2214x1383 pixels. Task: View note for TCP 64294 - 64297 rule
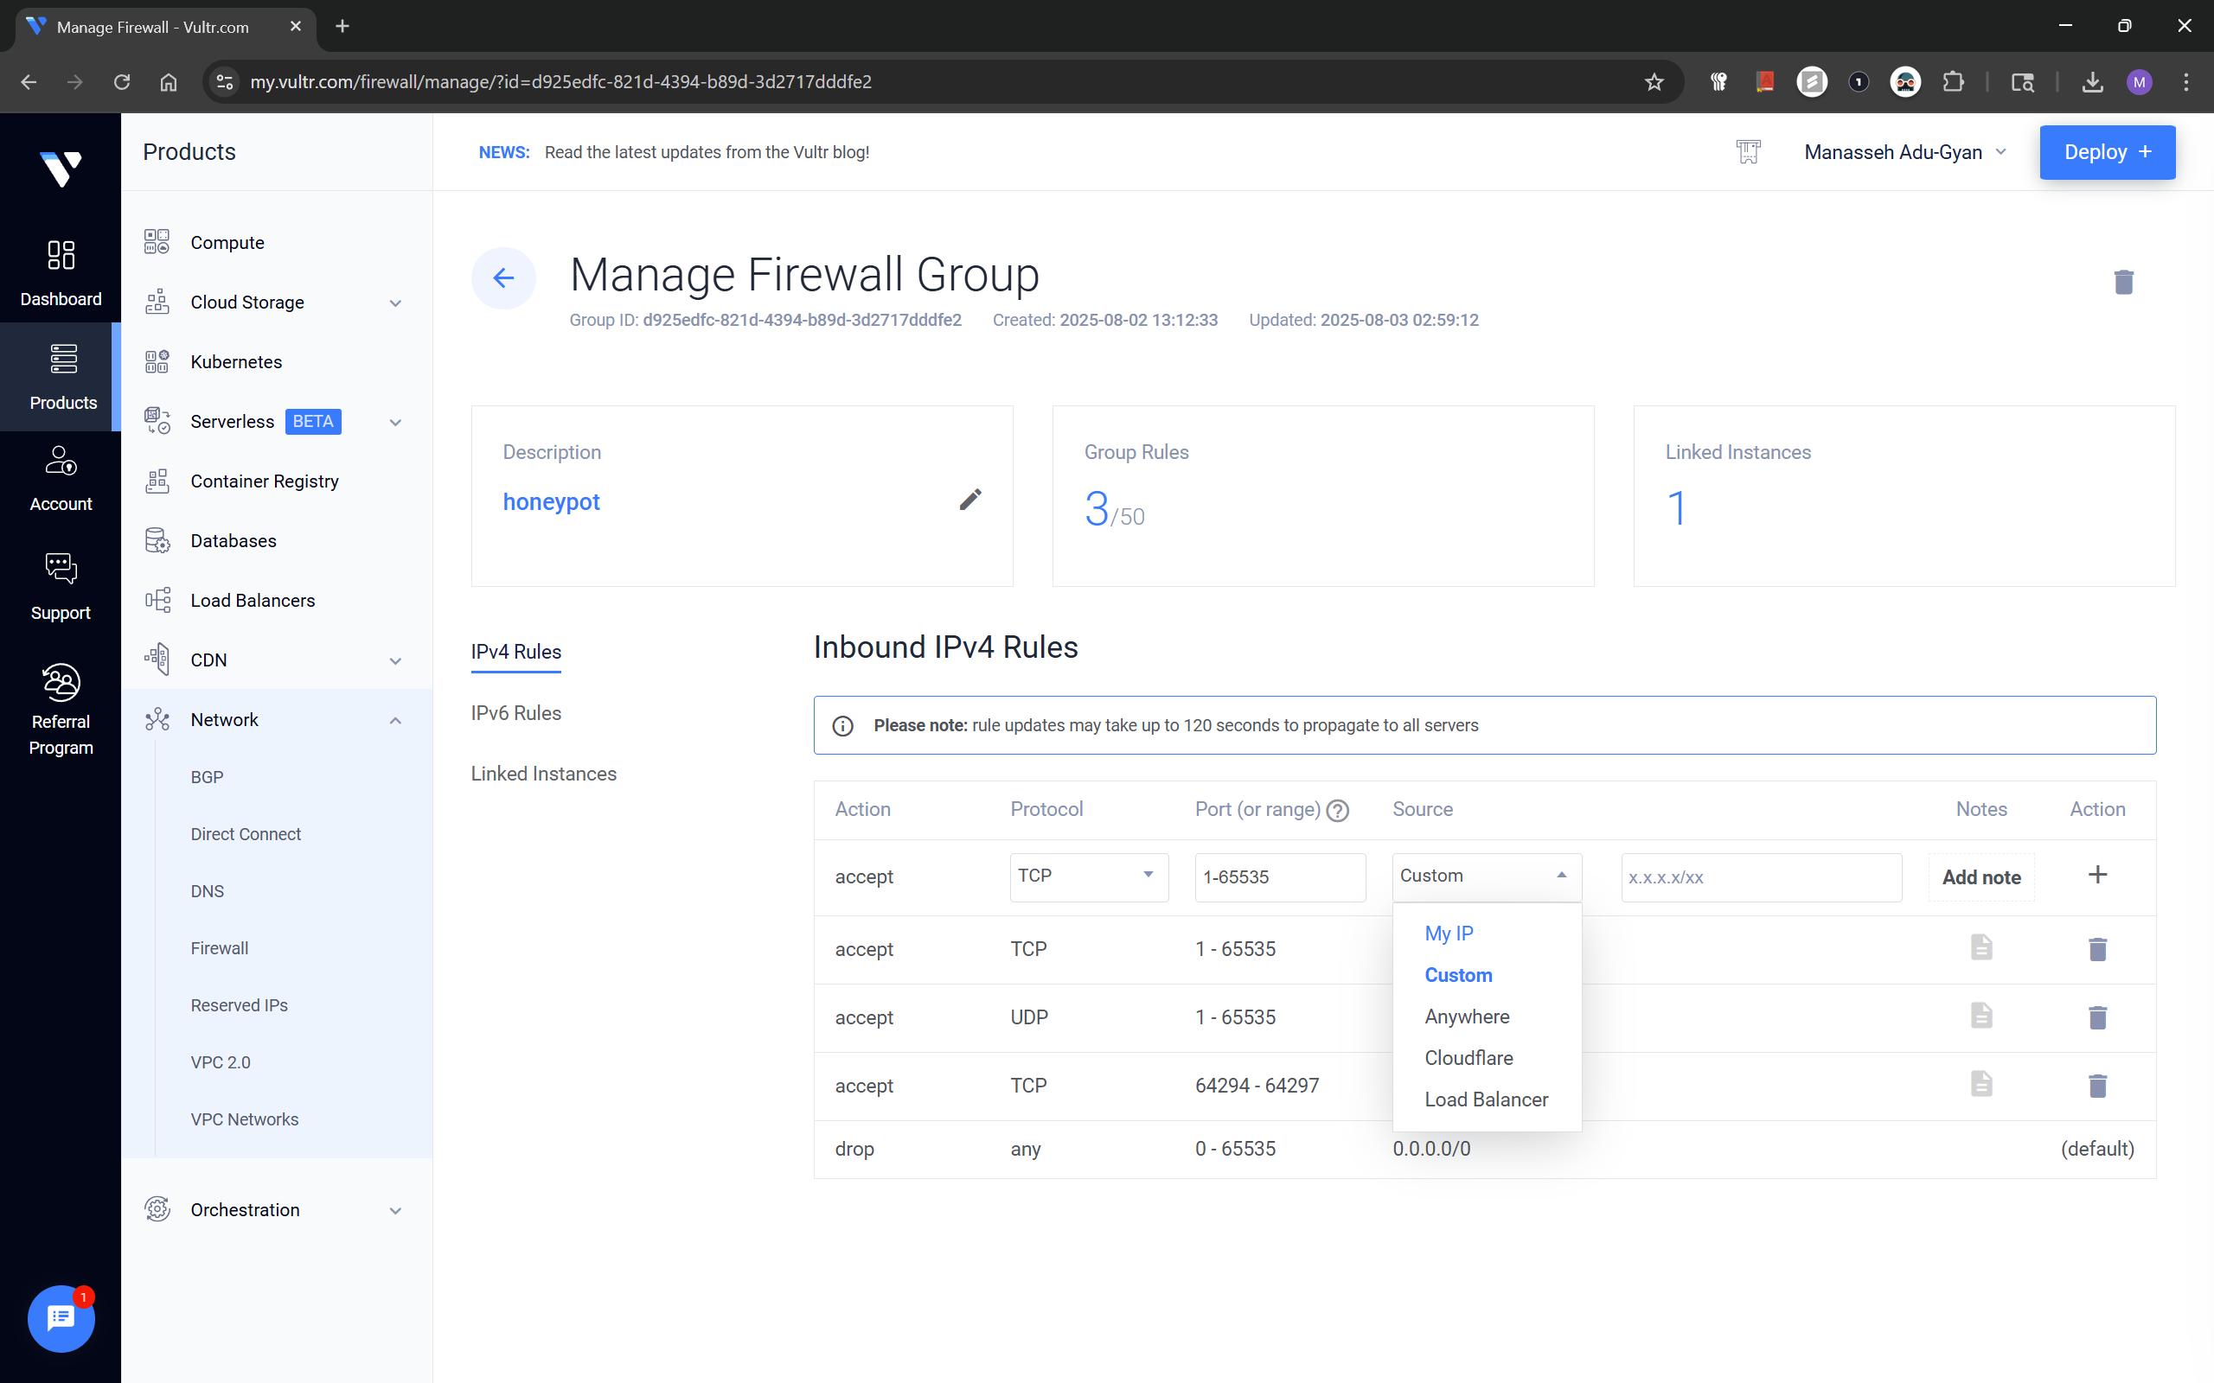coord(1980,1084)
